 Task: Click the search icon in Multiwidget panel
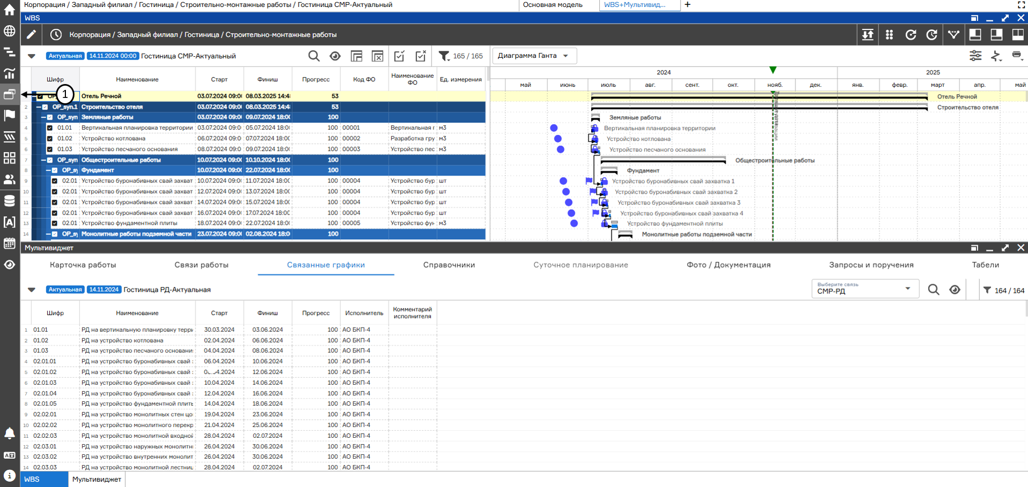934,290
